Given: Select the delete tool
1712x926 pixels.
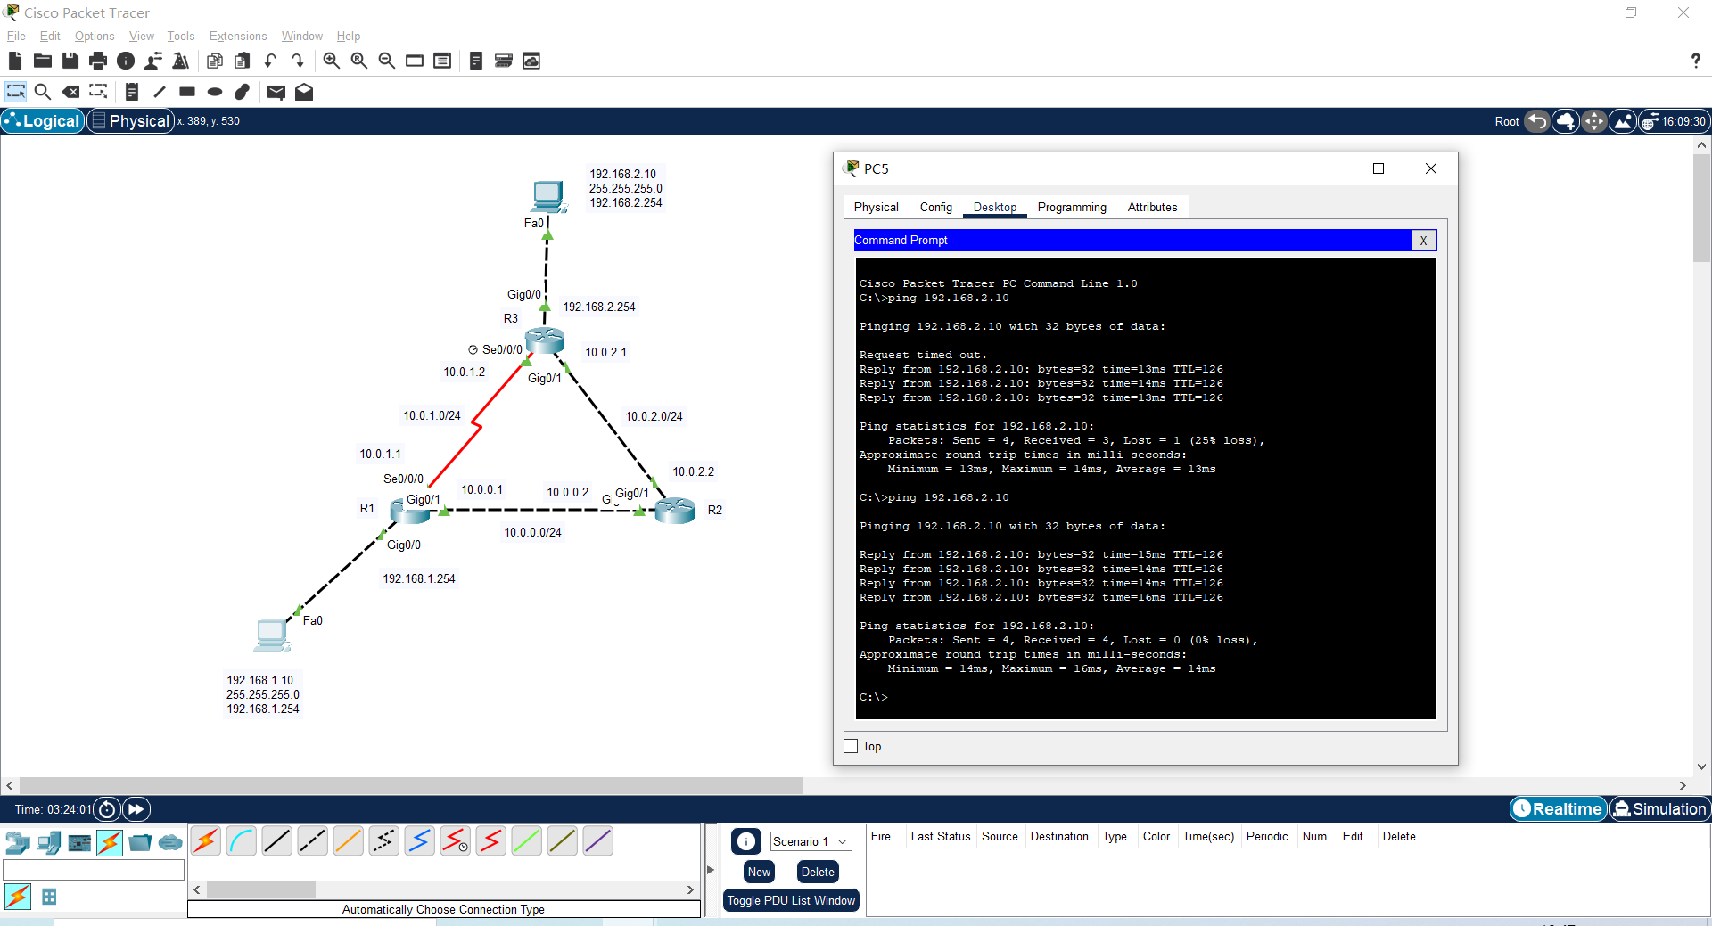Looking at the screenshot, I should click(70, 92).
